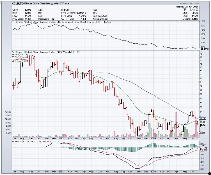Image resolution: width=211 pixels, height=175 pixels.
Task: Click the 2023 label on the MACD panel axis
Action: 61,172
